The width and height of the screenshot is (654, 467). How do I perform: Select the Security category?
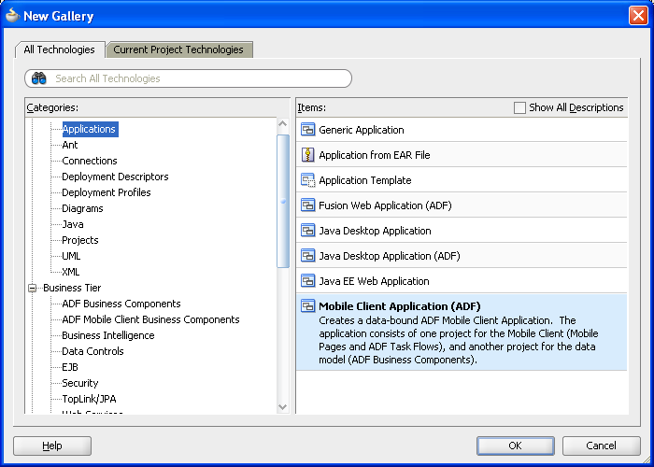click(80, 383)
